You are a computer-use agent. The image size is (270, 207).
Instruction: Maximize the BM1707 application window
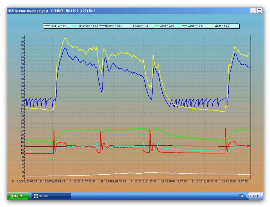tap(259, 11)
